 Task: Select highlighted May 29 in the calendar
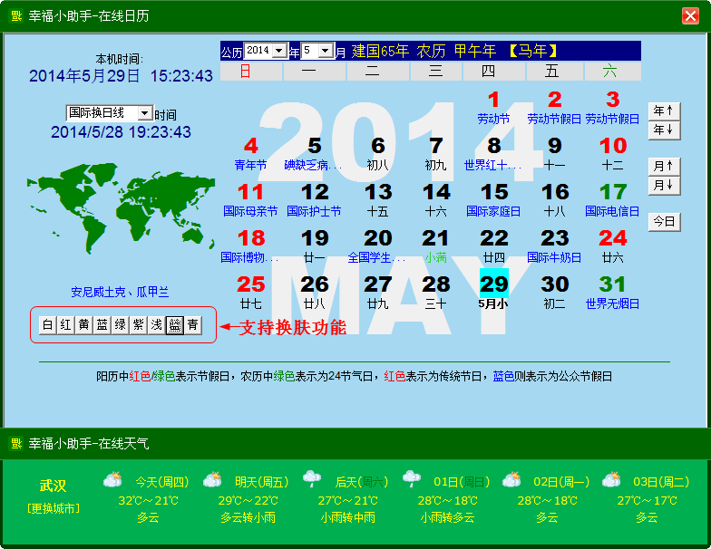[493, 289]
